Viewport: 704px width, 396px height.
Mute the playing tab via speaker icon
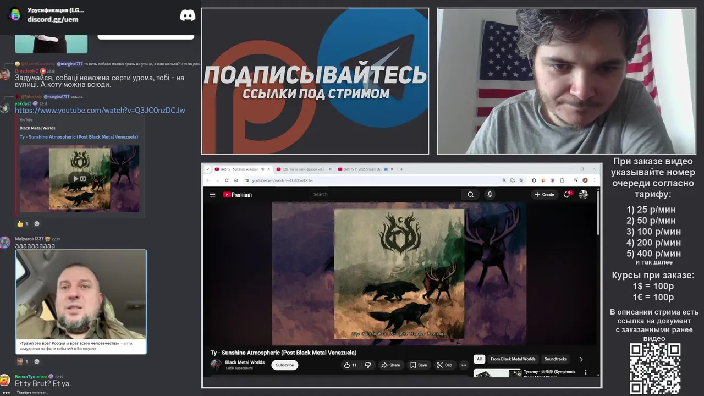coord(263,169)
